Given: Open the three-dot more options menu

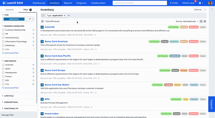Looking at the screenshot, I should pos(205,10).
